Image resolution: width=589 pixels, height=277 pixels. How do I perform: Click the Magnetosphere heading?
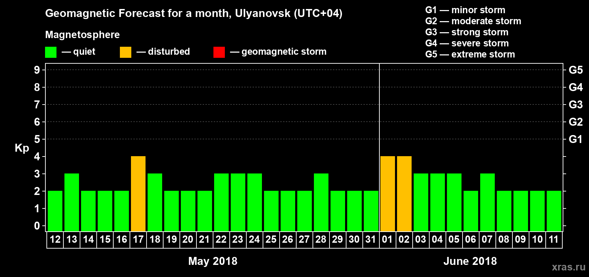(x=82, y=35)
